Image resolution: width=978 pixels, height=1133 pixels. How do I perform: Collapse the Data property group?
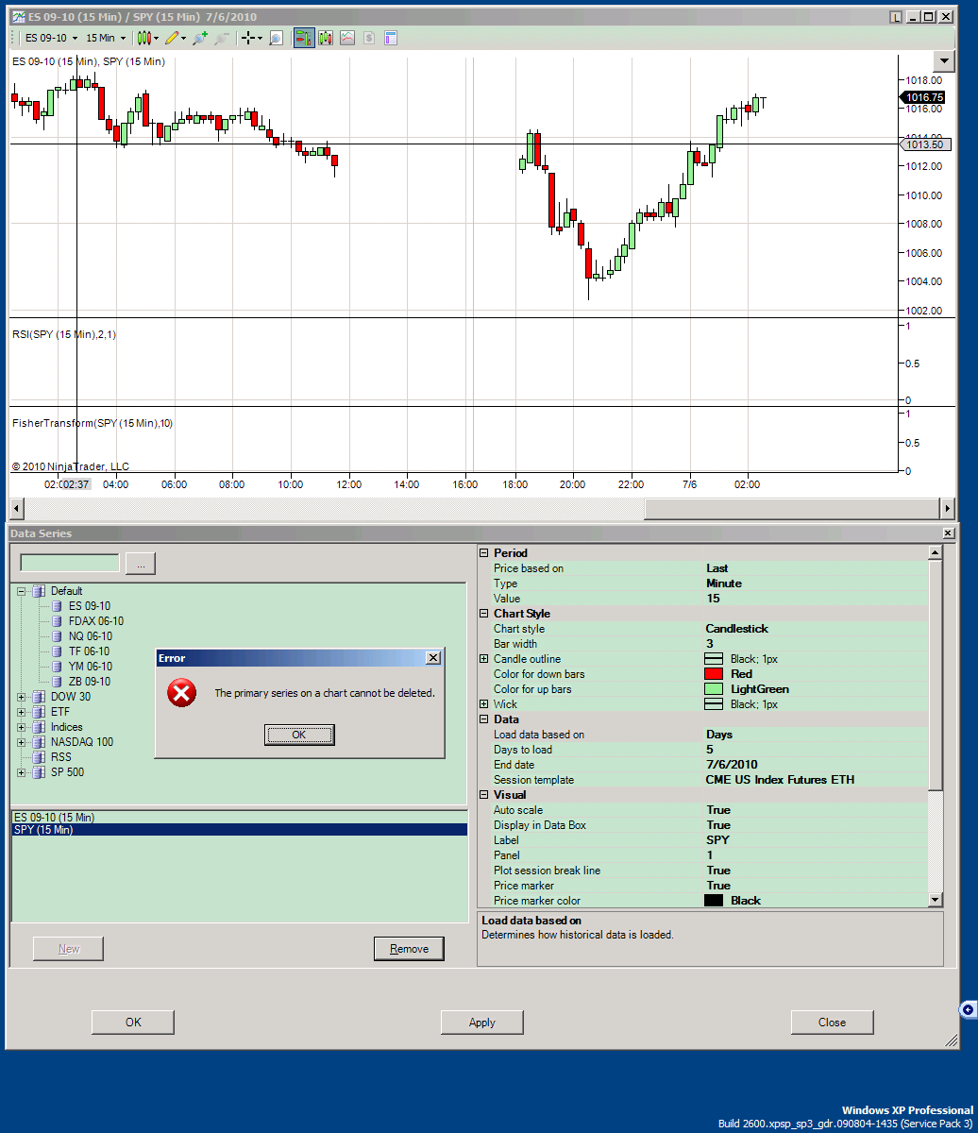(484, 719)
